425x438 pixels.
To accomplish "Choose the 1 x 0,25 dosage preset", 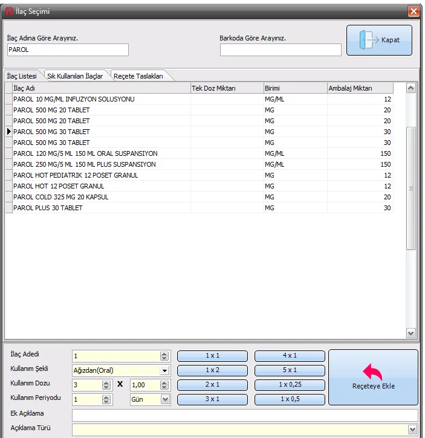I will tap(290, 385).
